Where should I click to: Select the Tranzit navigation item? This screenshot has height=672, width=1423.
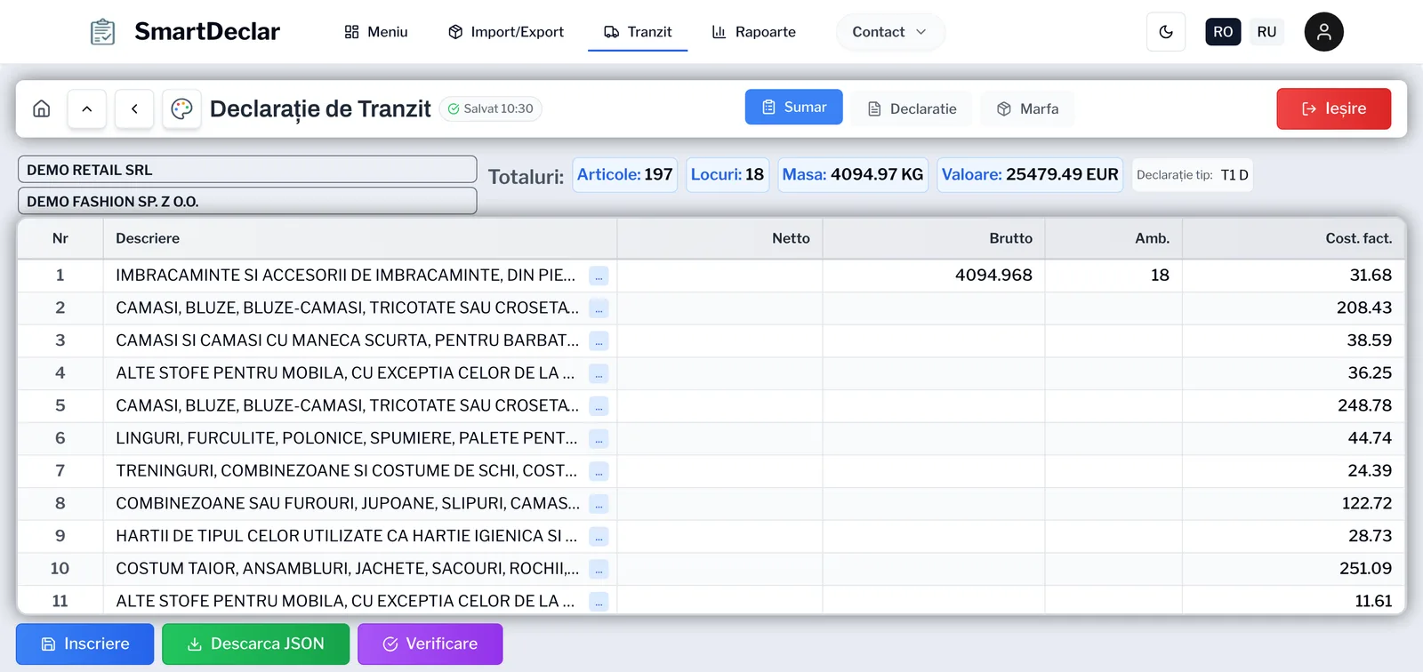pyautogui.click(x=638, y=32)
